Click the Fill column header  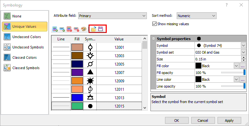77,39
